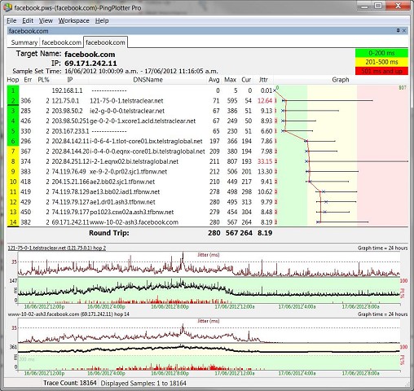
Task: Click i-2-1.eqnx02.bi.telstraglobal.net entry
Action: (134, 161)
